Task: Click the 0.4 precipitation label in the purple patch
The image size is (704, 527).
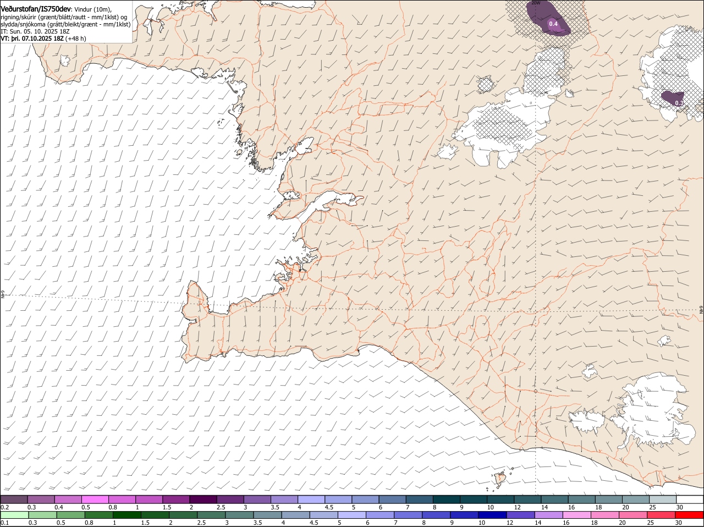Action: click(x=553, y=24)
